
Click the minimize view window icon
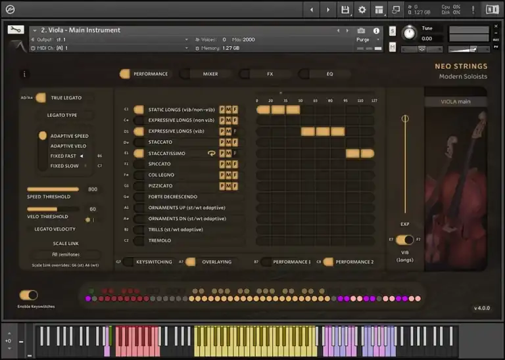396,10
